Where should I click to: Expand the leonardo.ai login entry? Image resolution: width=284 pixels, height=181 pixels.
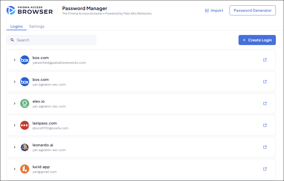point(15,147)
